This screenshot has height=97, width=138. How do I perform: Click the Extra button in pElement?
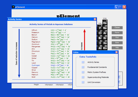[x=117, y=43]
